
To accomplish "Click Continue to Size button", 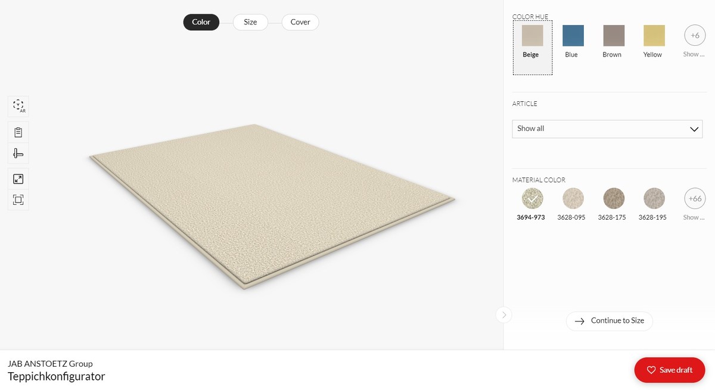I will (x=610, y=321).
